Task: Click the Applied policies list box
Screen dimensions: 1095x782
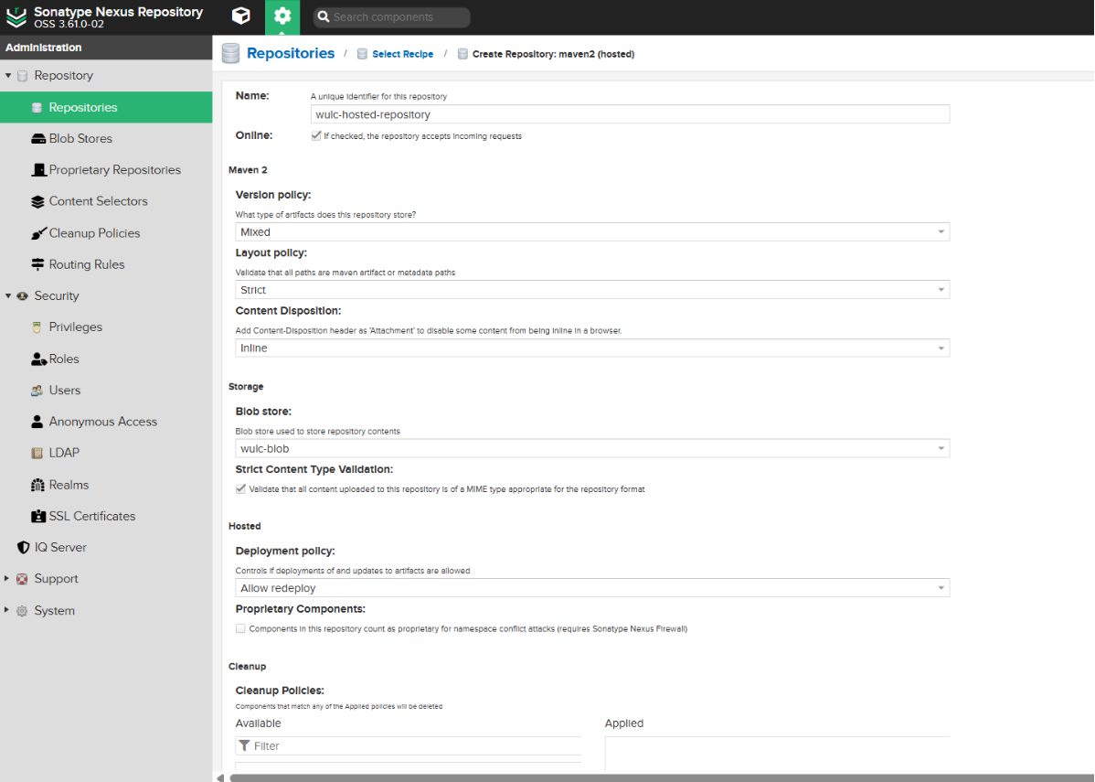Action: coord(777,754)
